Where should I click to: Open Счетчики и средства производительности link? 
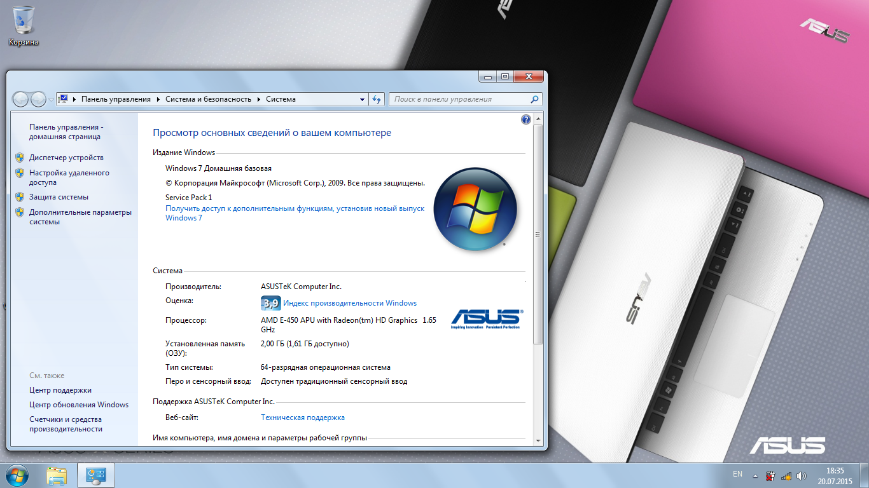66,424
